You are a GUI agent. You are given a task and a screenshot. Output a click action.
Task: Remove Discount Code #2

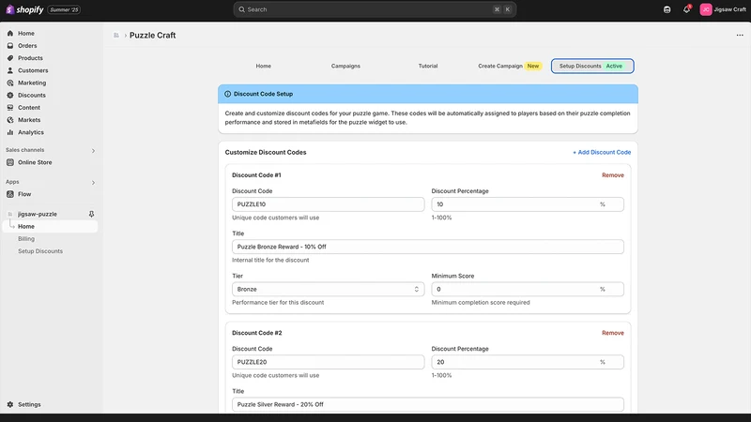pyautogui.click(x=613, y=333)
